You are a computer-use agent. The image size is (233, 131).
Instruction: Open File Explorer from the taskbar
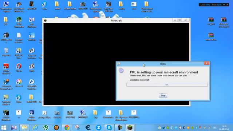[x=24, y=128]
